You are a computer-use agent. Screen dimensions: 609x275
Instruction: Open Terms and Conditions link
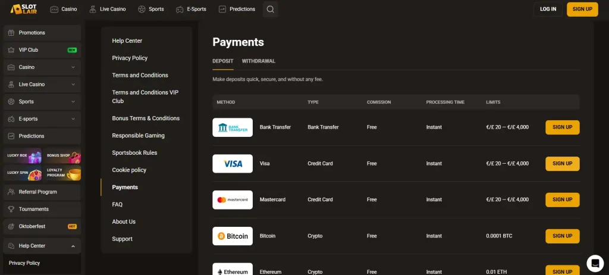tap(140, 75)
